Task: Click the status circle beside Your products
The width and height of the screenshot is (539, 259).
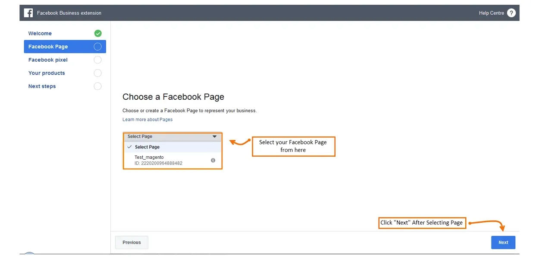Action: click(98, 73)
